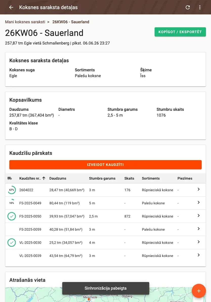
Task: Open the Mani koksnes saraksti breadcrumb
Action: tap(25, 22)
